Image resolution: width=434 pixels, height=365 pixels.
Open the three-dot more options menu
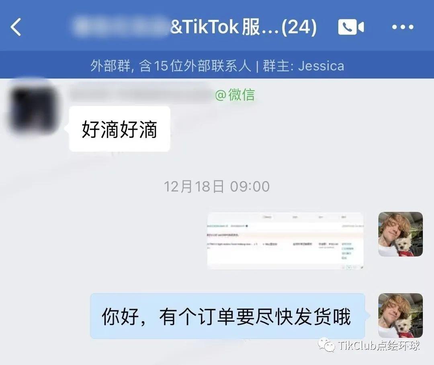click(402, 27)
